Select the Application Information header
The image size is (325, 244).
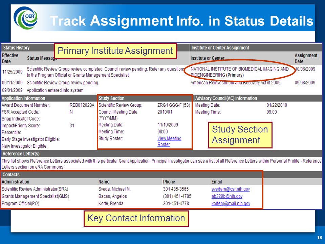coord(23,98)
